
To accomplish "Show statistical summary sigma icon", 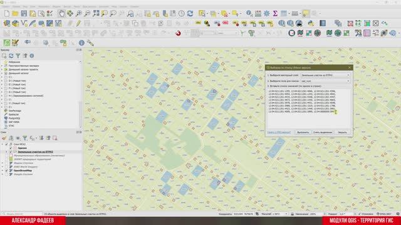I will pyautogui.click(x=275, y=14).
